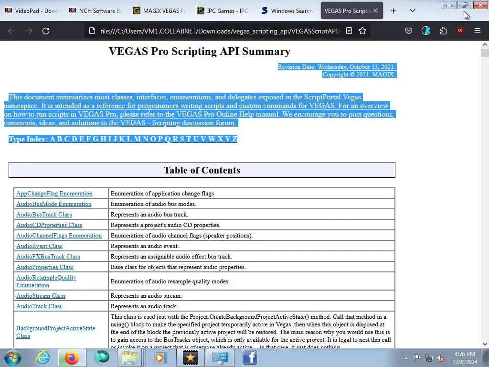489x367 pixels.
Task: Open the uBlock Origin extension icon
Action: coord(460,31)
